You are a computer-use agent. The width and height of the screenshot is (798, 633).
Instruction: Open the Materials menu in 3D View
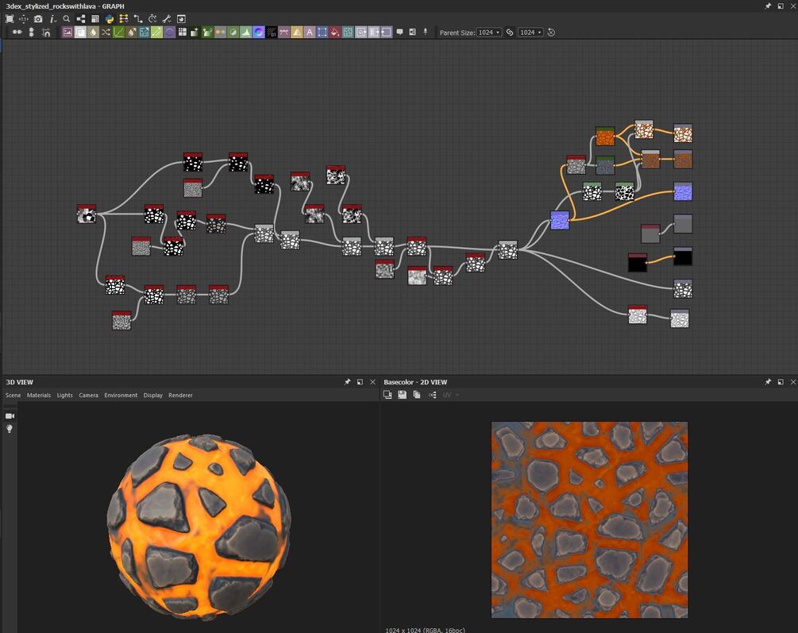[39, 396]
